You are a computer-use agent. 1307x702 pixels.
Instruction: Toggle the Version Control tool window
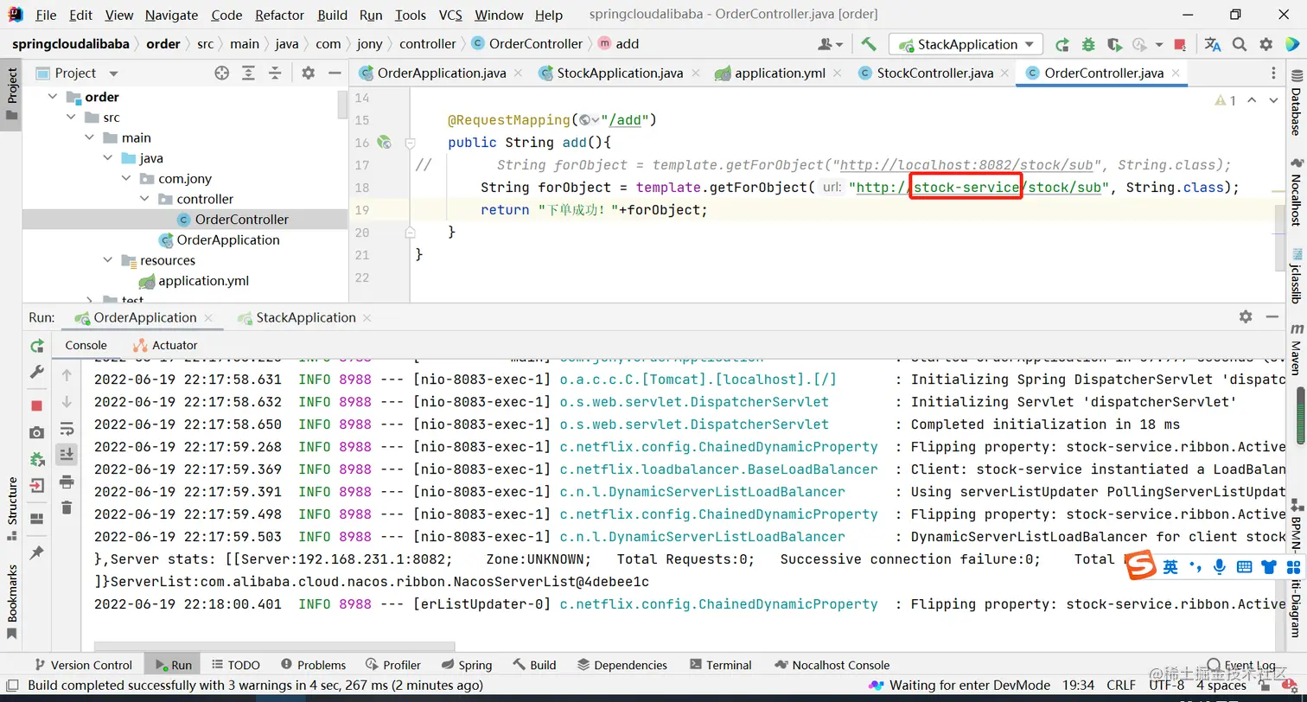[x=82, y=665]
